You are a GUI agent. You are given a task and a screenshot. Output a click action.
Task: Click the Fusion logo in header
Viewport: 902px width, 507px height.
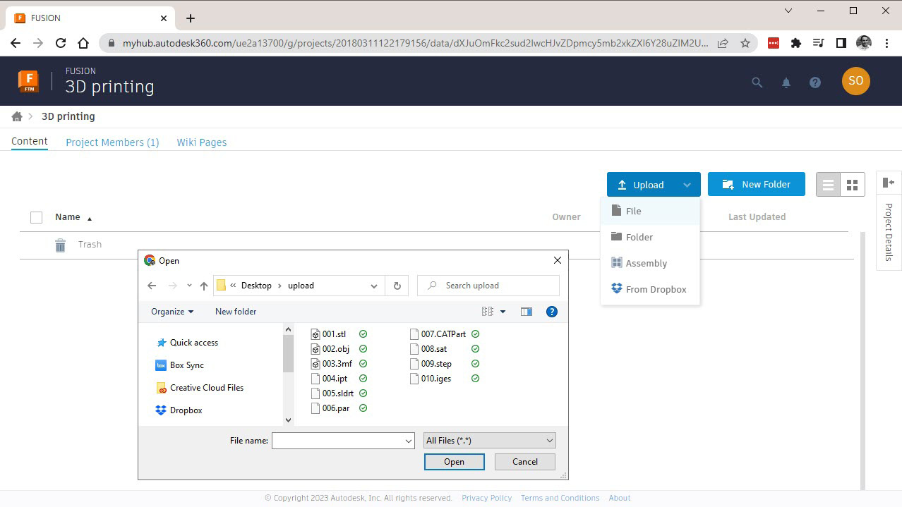tap(28, 81)
